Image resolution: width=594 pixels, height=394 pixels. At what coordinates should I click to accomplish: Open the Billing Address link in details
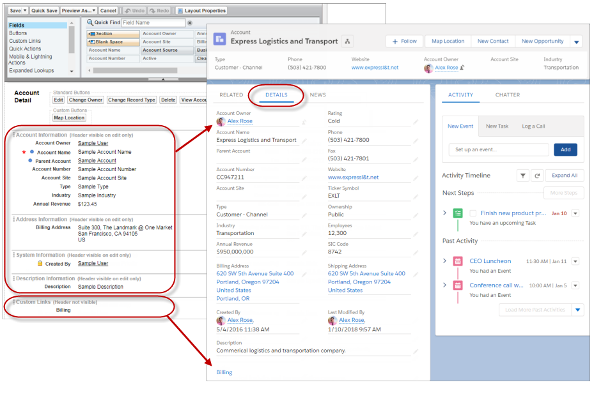(x=255, y=286)
